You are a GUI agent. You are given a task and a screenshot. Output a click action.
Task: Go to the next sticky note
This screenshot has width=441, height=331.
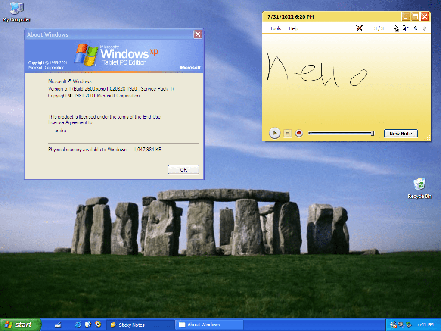point(425,28)
